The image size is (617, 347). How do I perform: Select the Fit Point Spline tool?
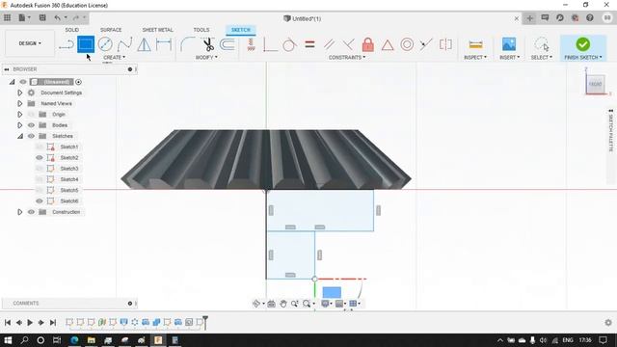click(124, 44)
